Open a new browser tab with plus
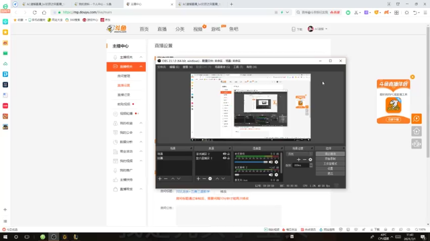The image size is (430, 241). (x=231, y=4)
